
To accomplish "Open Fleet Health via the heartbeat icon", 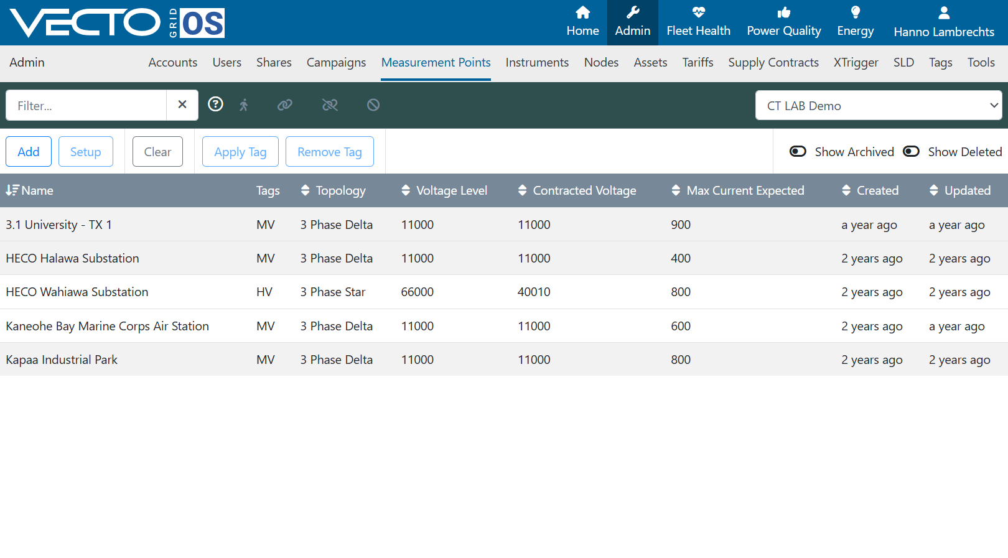I will click(x=698, y=12).
